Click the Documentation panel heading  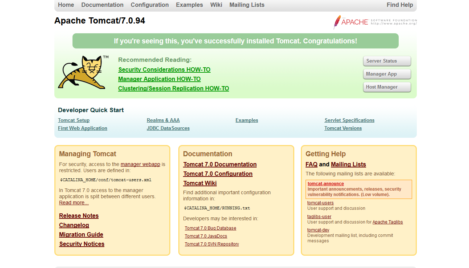208,154
